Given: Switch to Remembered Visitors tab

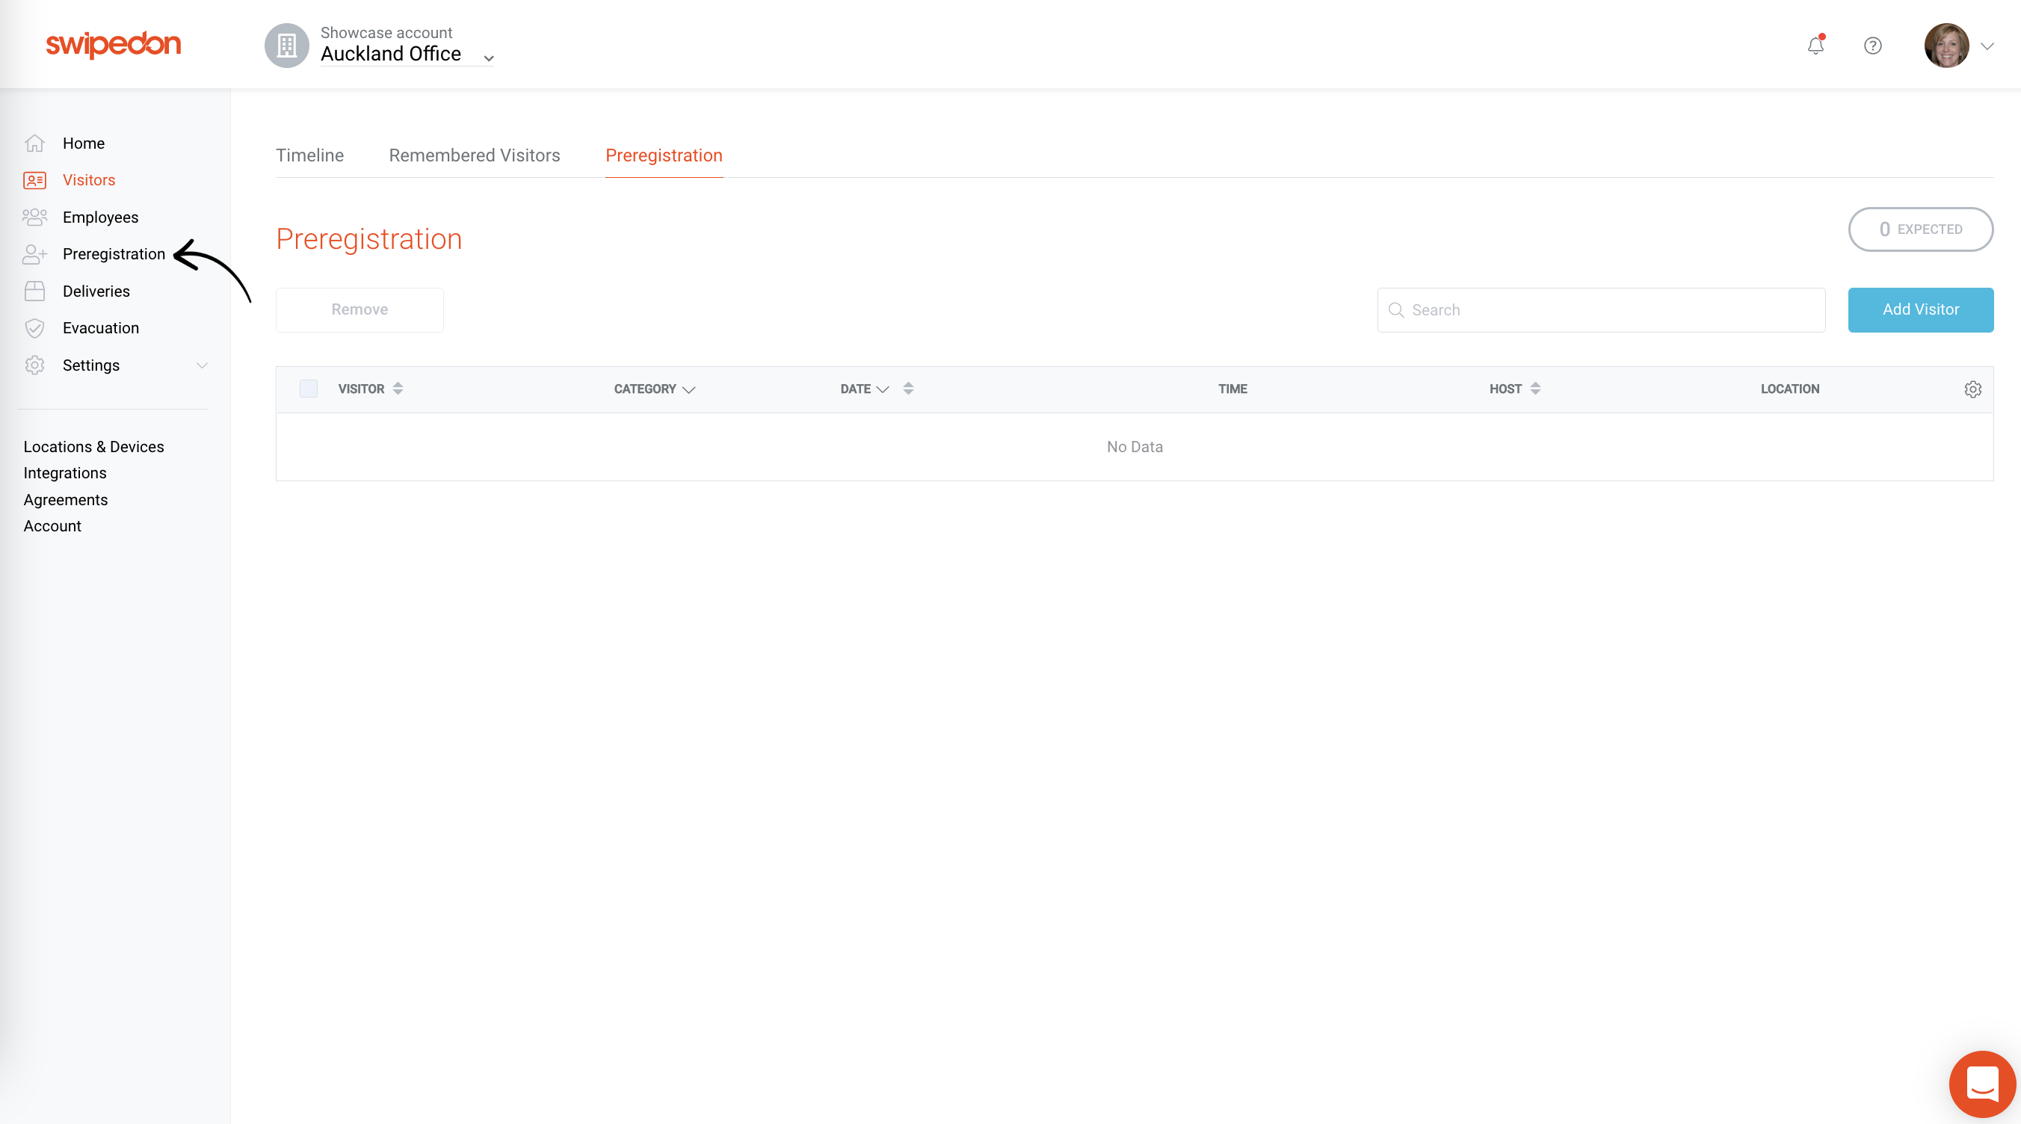Looking at the screenshot, I should pos(474,155).
